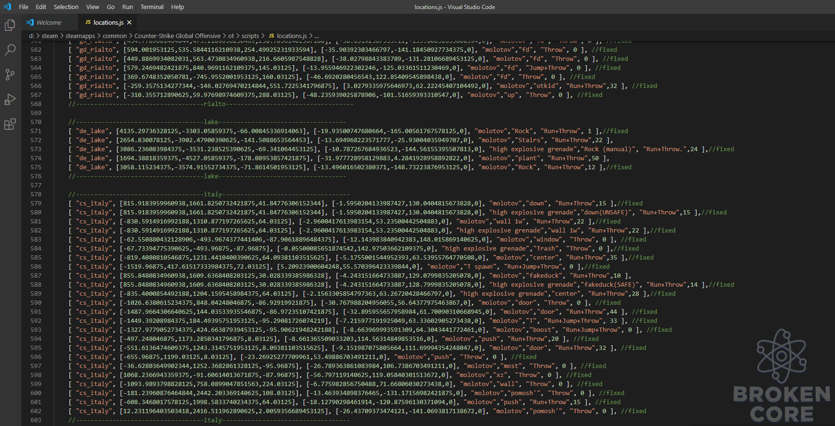The width and height of the screenshot is (835, 426).
Task: Switch to the Welcome tab
Action: click(49, 22)
